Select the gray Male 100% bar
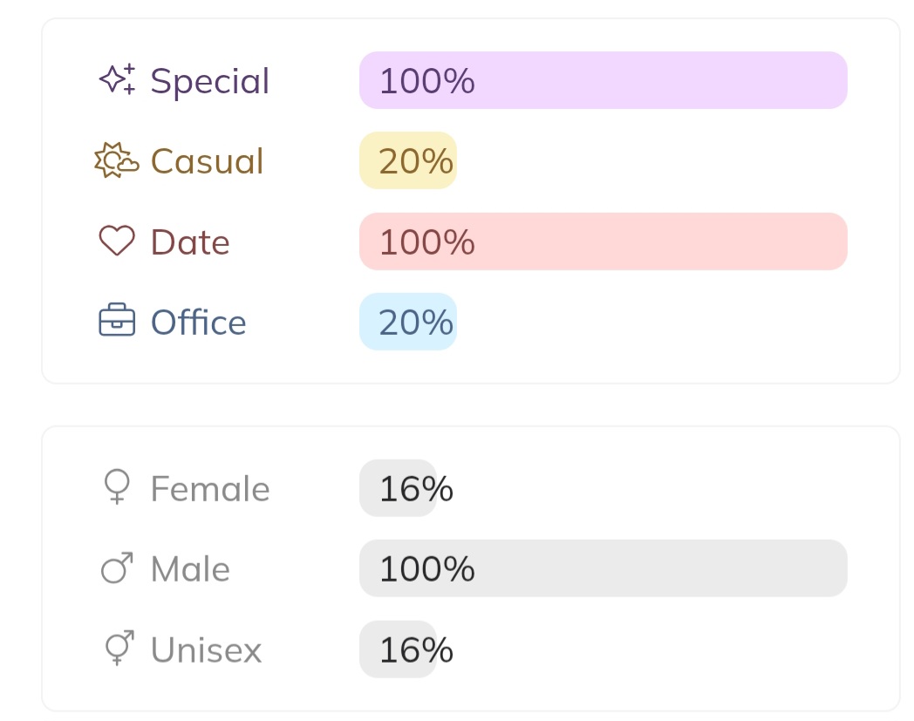The image size is (914, 721). coord(603,568)
